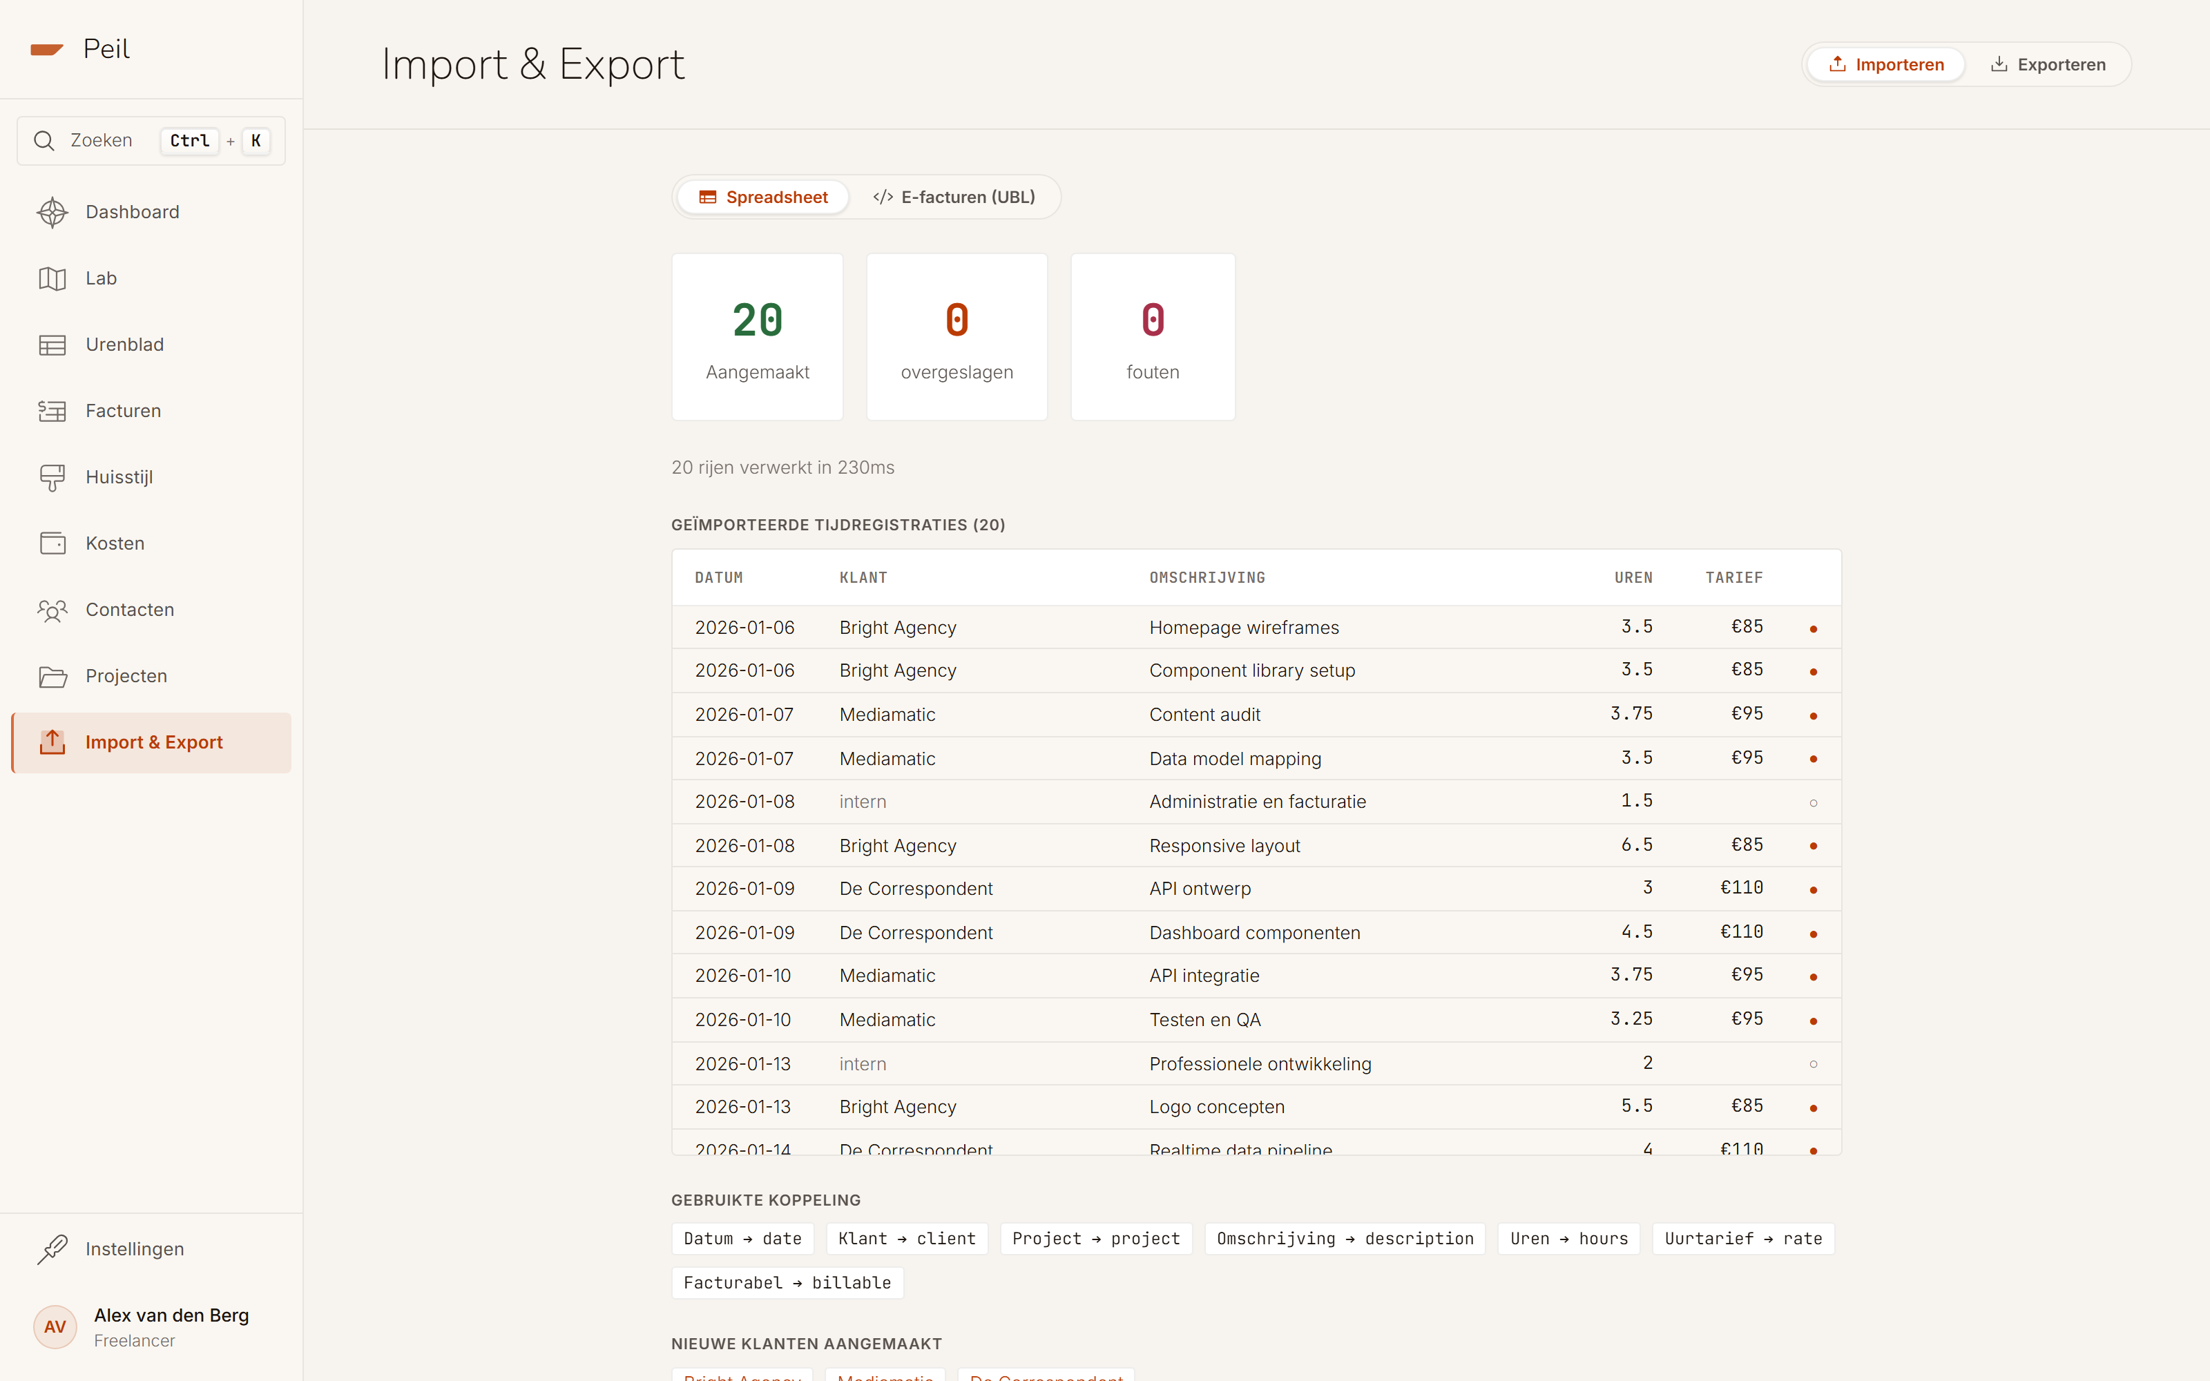
Task: Click the spreadsheet icon in the Spreadsheet tab
Action: [x=708, y=197]
